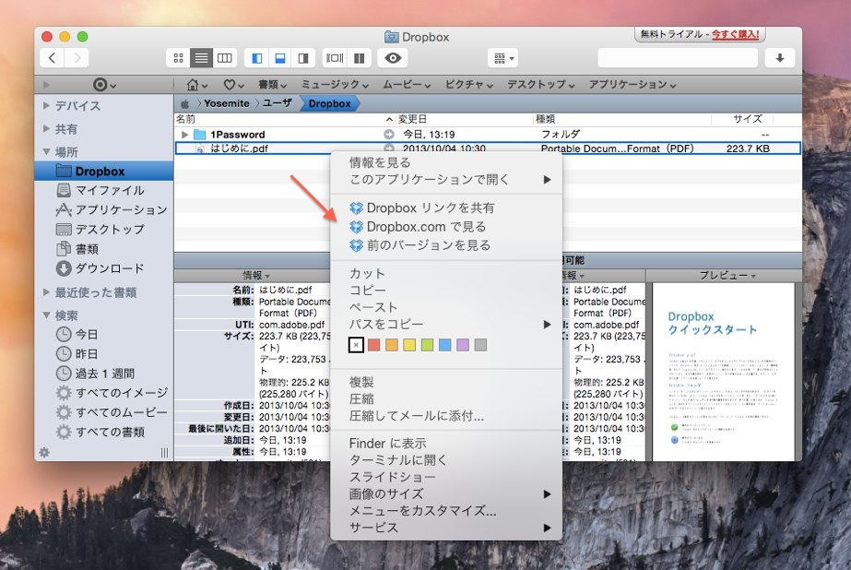Collapse the 検索 sidebar section

coord(46,315)
